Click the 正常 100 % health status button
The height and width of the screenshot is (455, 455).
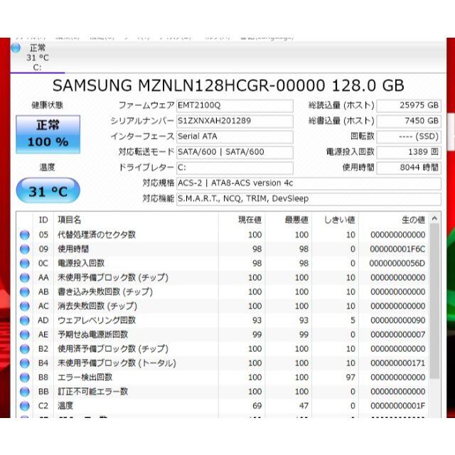pyautogui.click(x=48, y=134)
